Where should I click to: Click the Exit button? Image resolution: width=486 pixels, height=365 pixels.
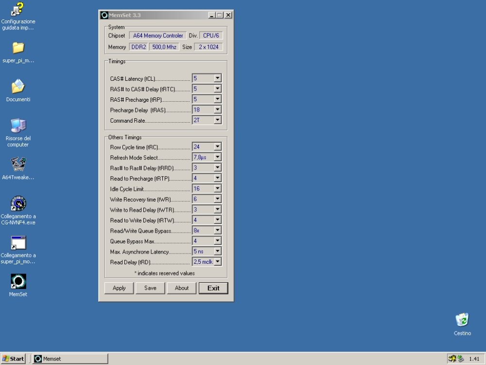tap(213, 288)
